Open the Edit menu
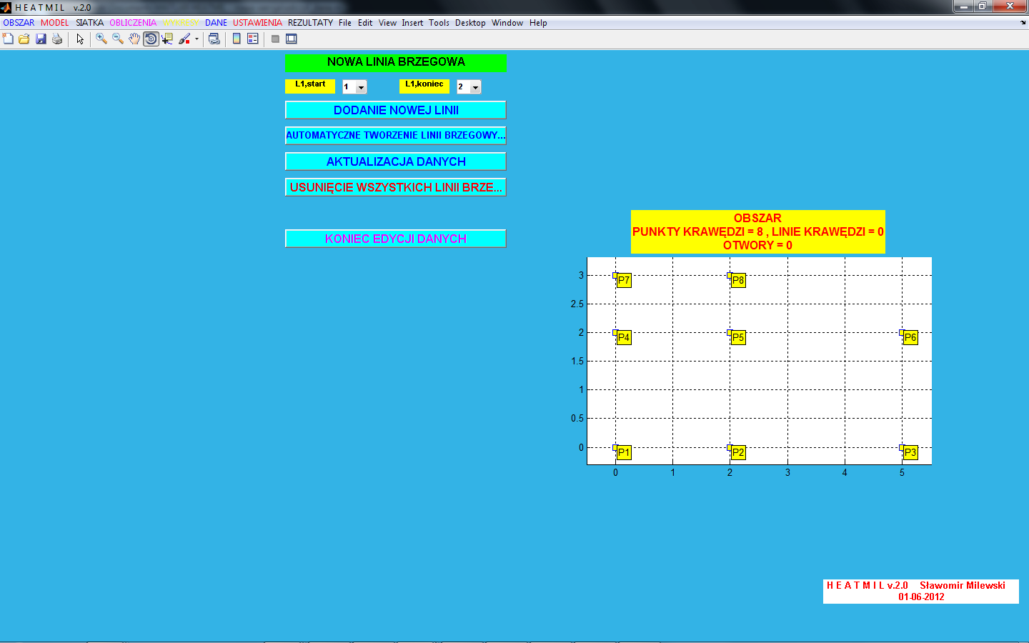Image resolution: width=1029 pixels, height=643 pixels. point(365,23)
